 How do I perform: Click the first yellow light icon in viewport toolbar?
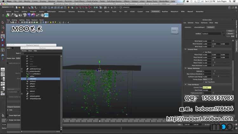click(x=51, y=22)
